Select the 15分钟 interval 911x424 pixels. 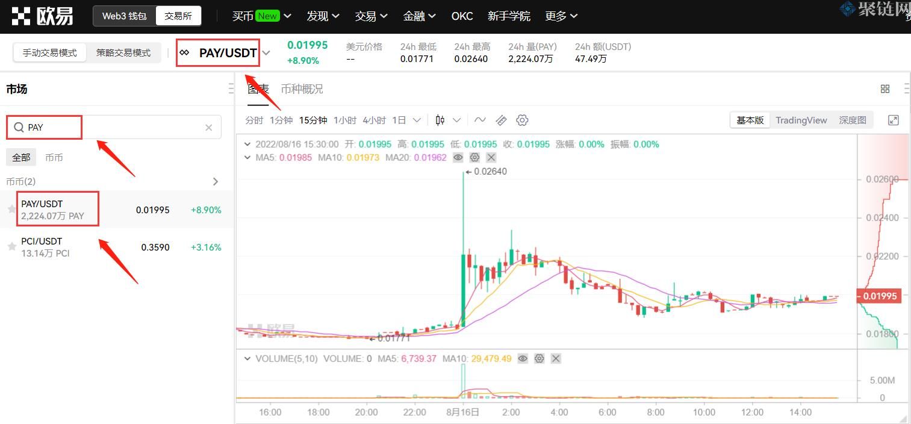tap(313, 120)
